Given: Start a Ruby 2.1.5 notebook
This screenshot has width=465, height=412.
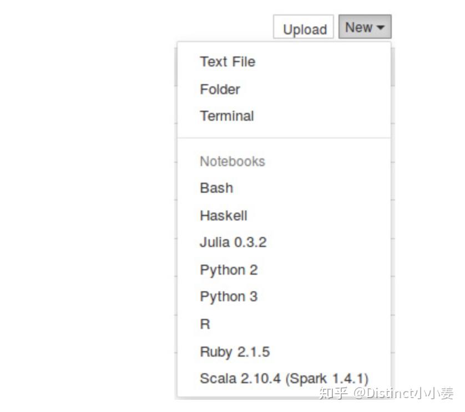Looking at the screenshot, I should pyautogui.click(x=235, y=351).
